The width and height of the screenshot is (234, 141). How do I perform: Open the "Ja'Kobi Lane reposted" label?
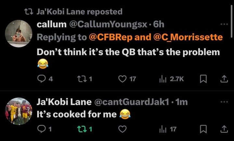click(79, 12)
